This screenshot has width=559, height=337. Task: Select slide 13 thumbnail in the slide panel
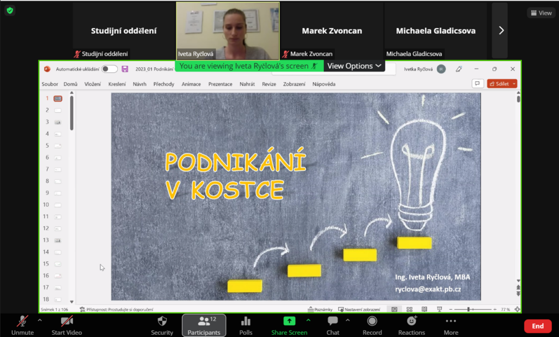[x=58, y=240]
